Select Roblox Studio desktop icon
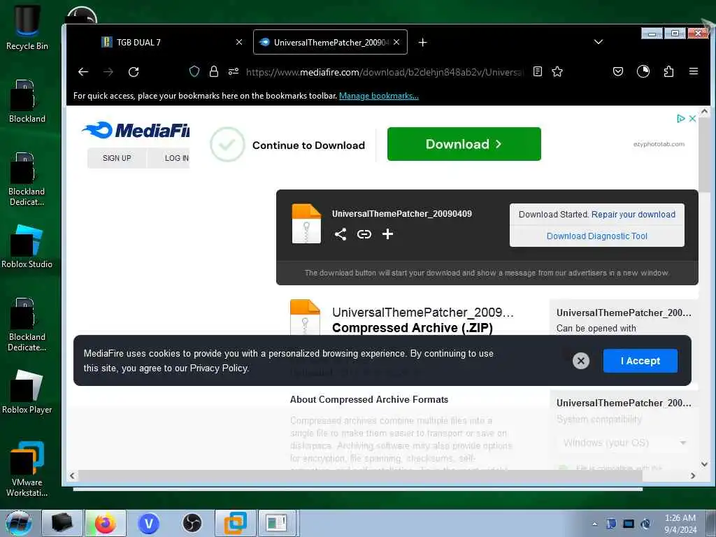The image size is (716, 537). (x=27, y=247)
